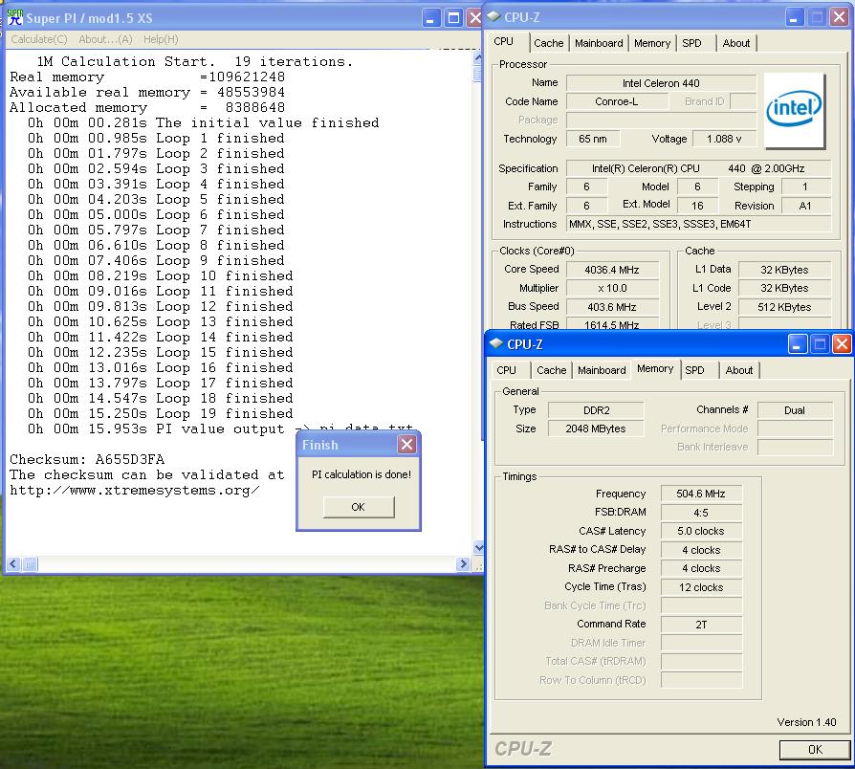This screenshot has width=855, height=769.
Task: Click the http://www.xtremesystems.org/ text
Action: [x=135, y=491]
